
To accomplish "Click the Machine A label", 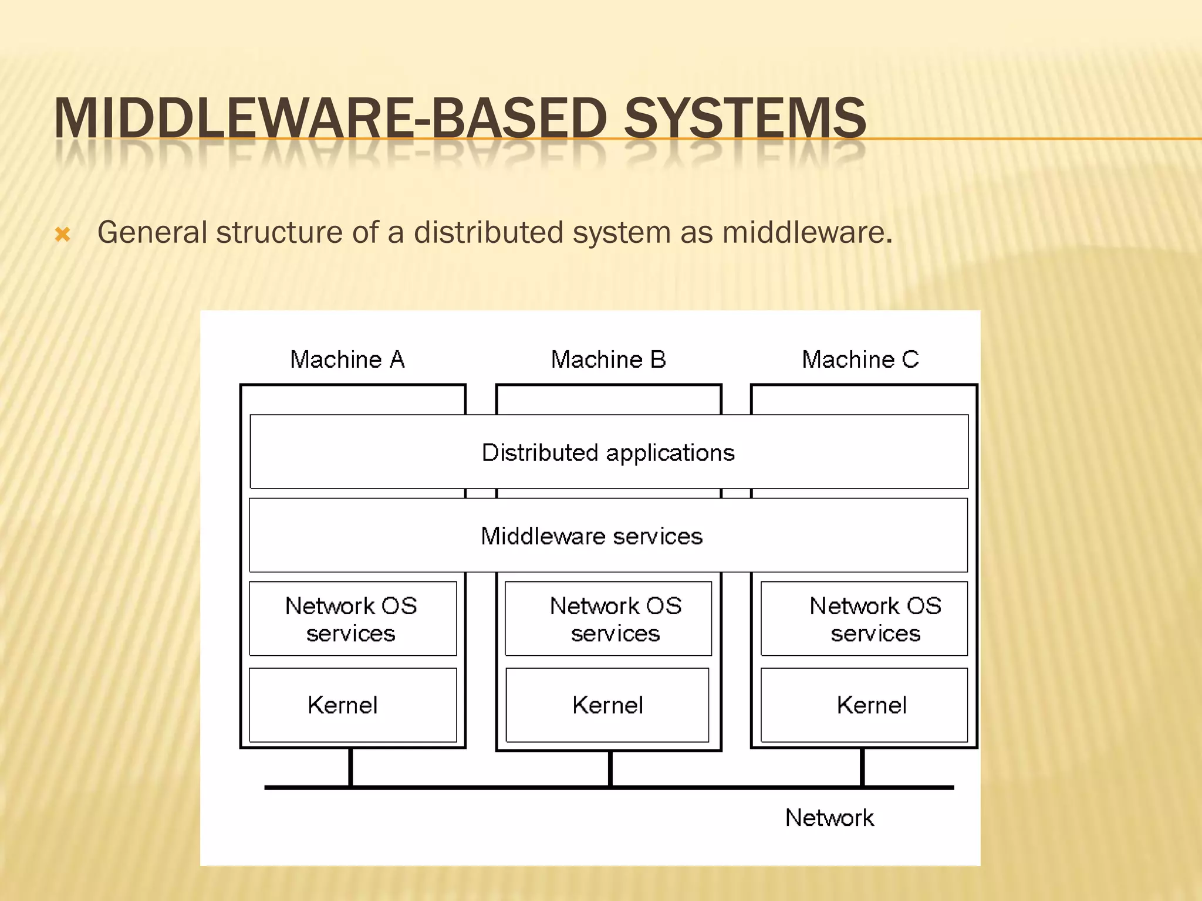I will 347,360.
